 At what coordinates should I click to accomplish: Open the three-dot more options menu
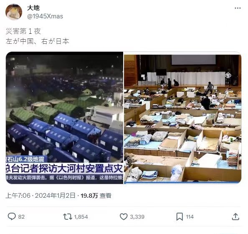pyautogui.click(x=238, y=8)
